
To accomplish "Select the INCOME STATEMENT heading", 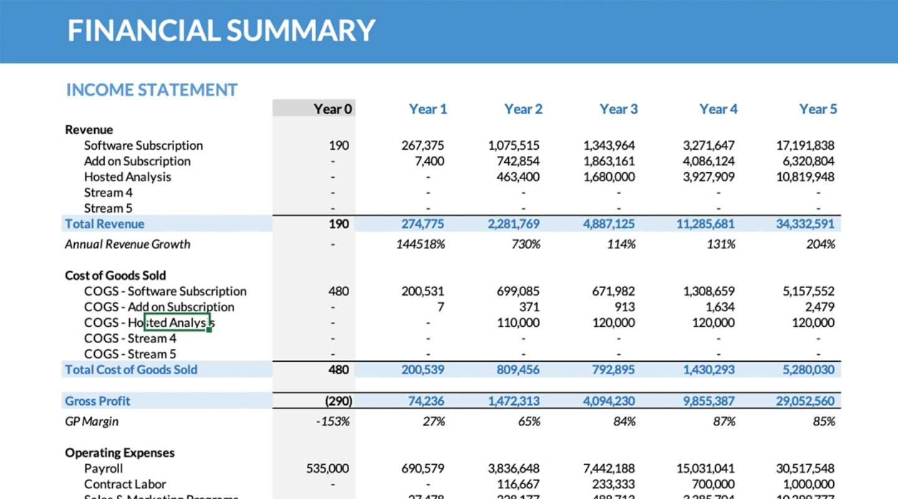I will pyautogui.click(x=152, y=90).
